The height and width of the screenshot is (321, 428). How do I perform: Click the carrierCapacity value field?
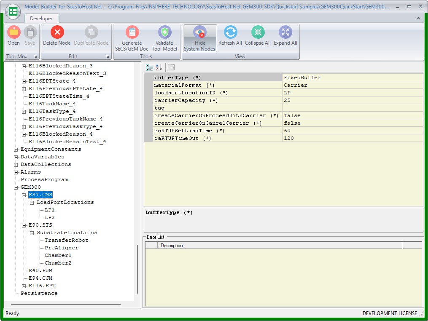(x=352, y=100)
